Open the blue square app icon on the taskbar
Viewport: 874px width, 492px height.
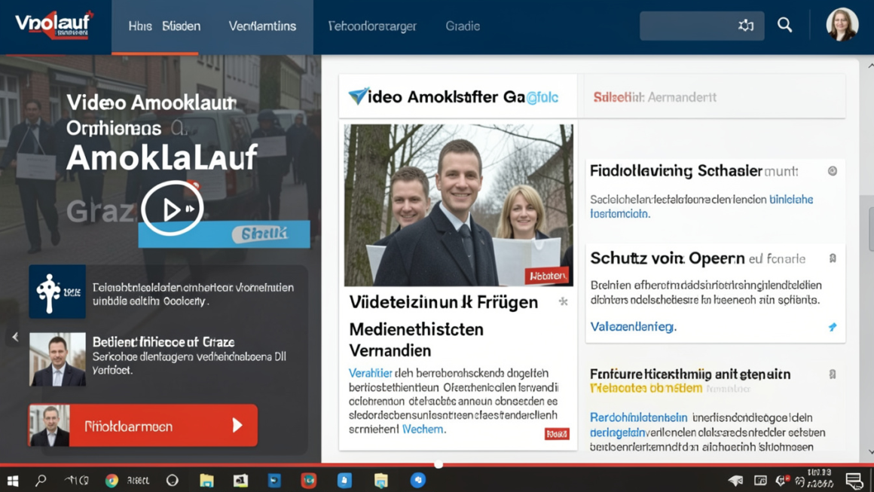274,480
